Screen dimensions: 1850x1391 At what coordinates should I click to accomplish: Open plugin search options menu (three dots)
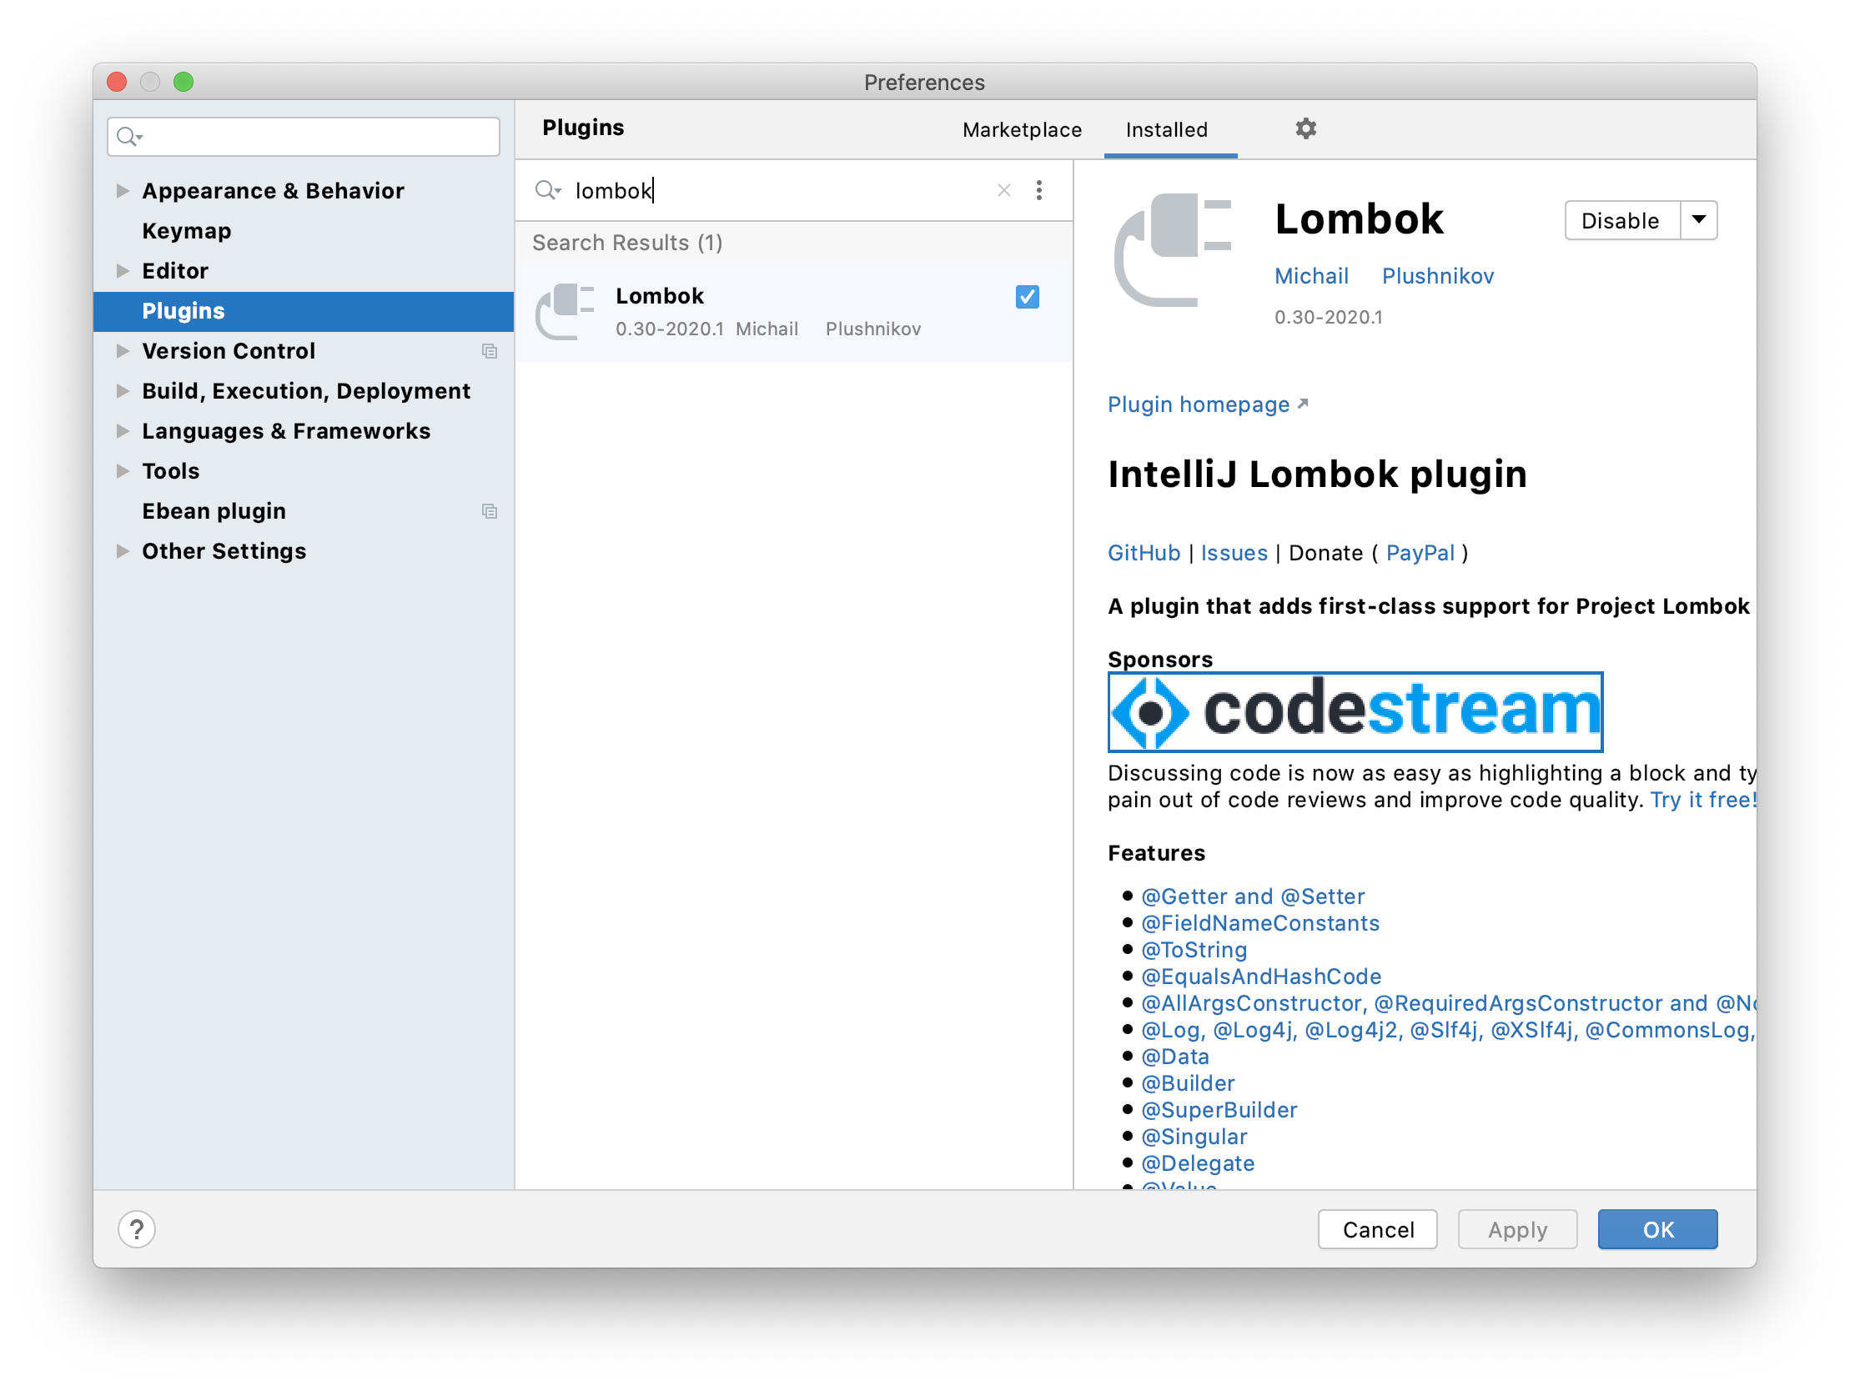click(1038, 191)
